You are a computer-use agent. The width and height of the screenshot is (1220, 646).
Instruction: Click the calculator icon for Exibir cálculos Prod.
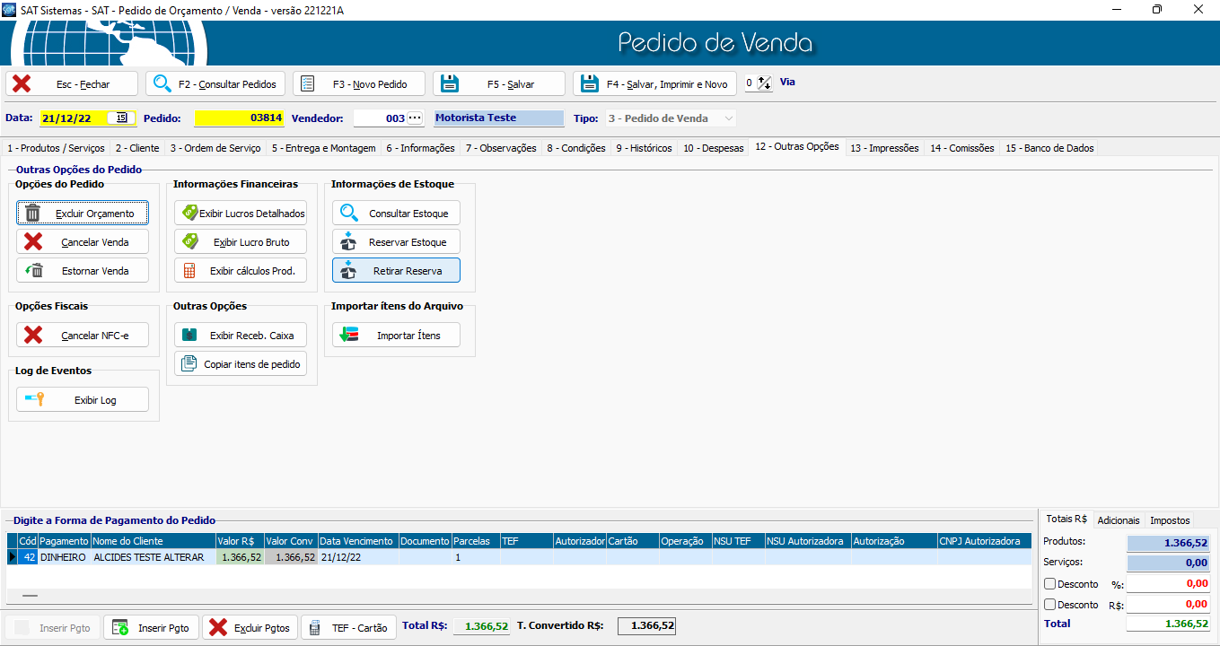189,271
